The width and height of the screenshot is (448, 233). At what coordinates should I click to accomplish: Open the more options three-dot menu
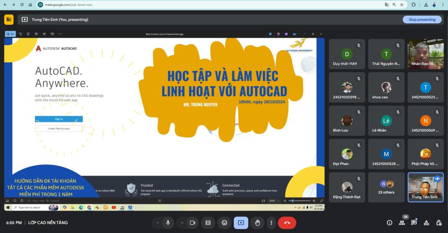point(271,223)
